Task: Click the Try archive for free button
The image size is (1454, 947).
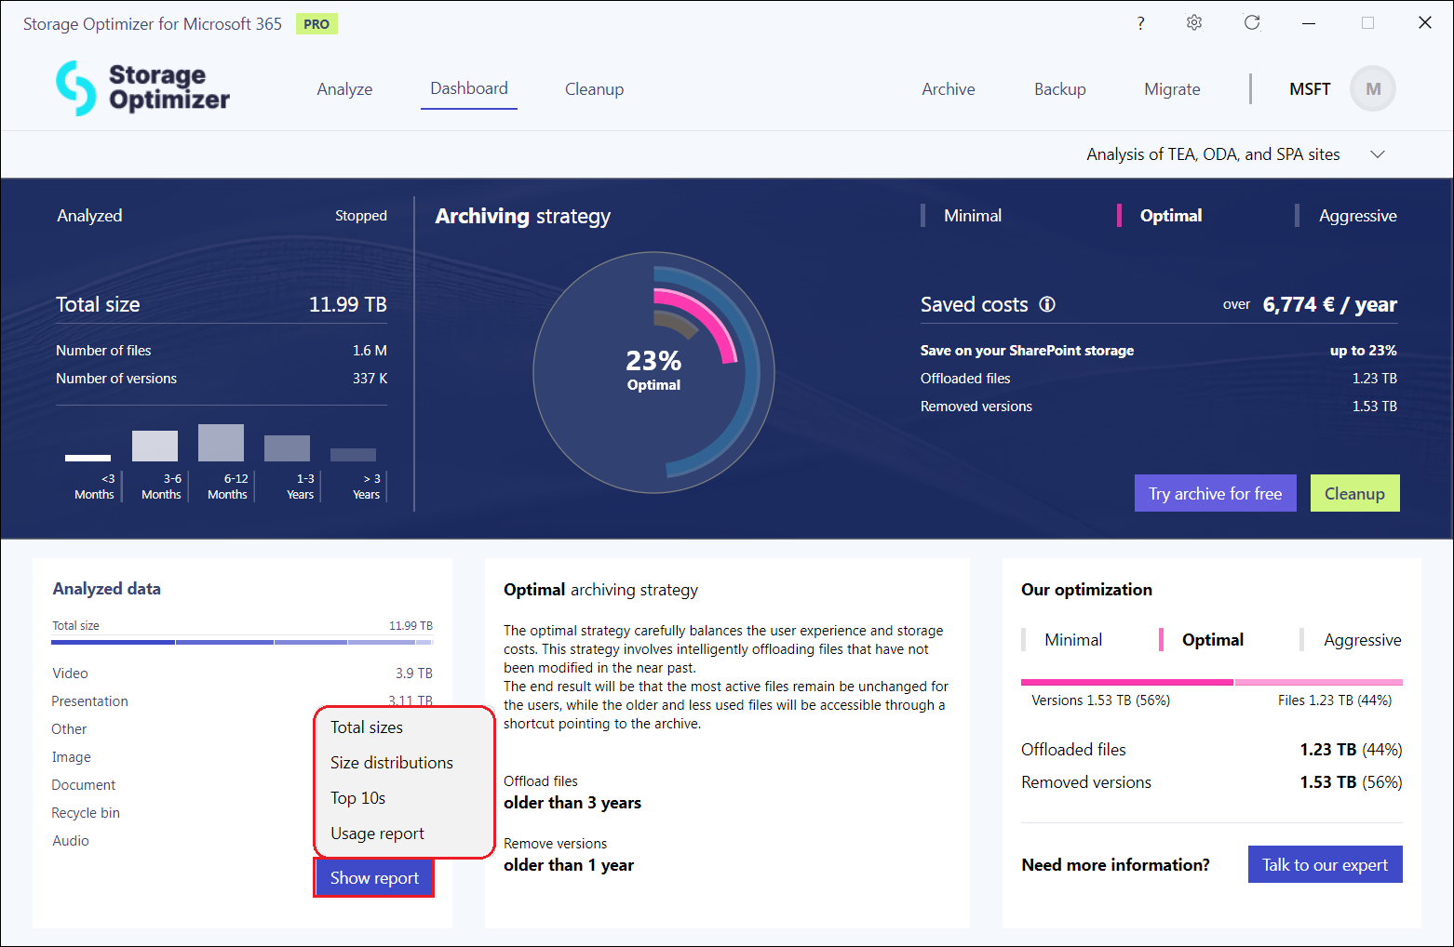Action: pyautogui.click(x=1215, y=494)
